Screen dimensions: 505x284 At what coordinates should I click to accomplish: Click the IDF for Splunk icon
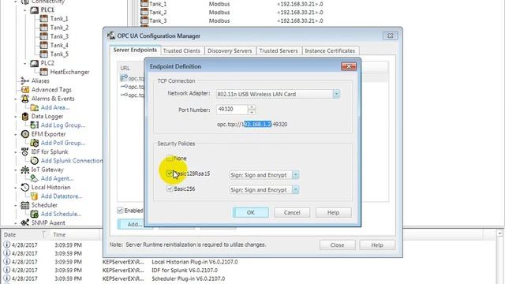point(24,151)
